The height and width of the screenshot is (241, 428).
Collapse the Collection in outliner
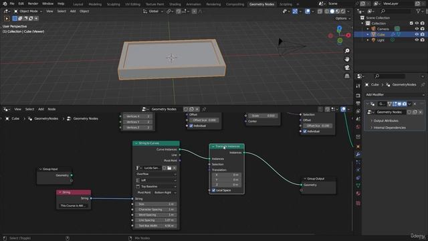pyautogui.click(x=362, y=23)
